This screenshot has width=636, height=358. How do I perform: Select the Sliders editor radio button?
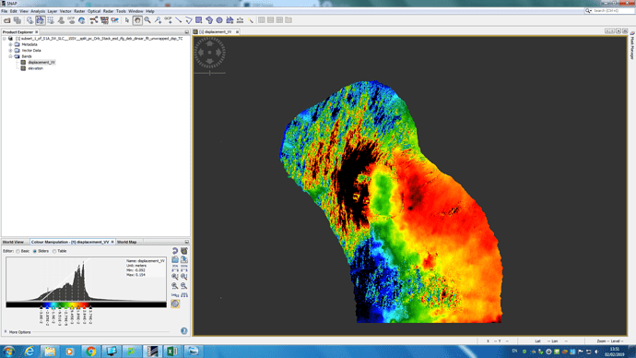click(35, 251)
